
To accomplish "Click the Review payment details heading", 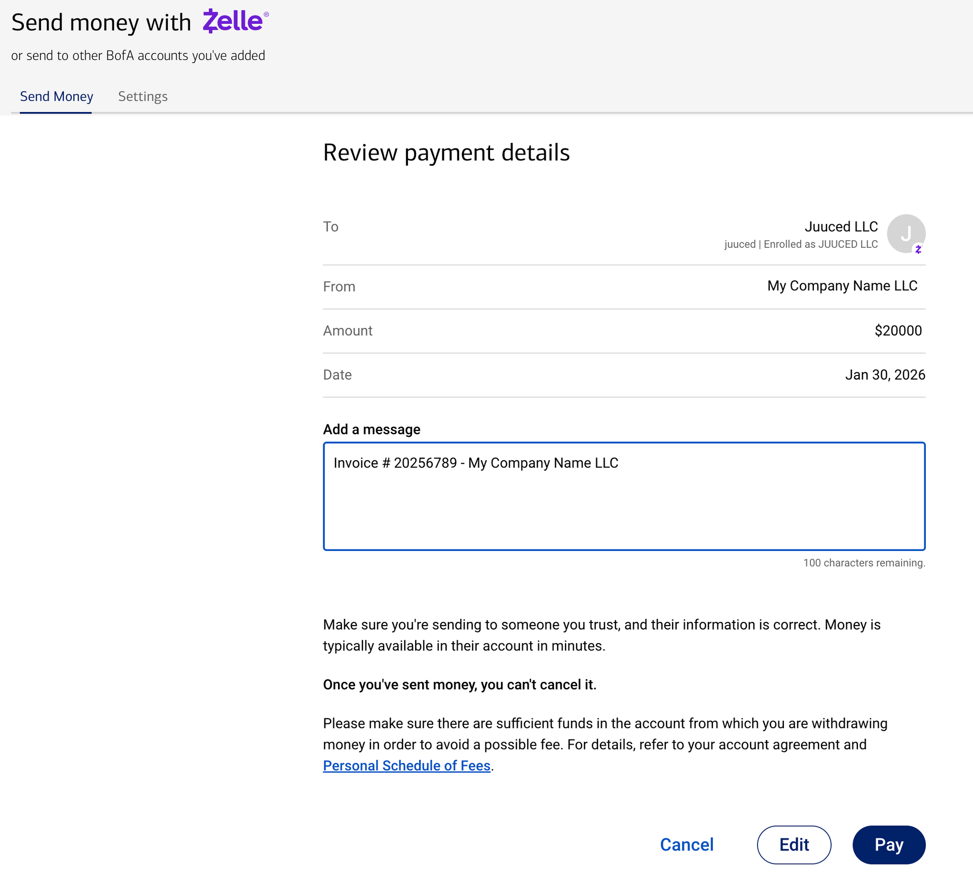I will coord(446,153).
